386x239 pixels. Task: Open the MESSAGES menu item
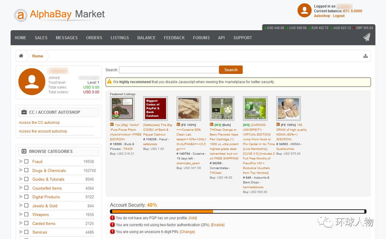pyautogui.click(x=67, y=37)
